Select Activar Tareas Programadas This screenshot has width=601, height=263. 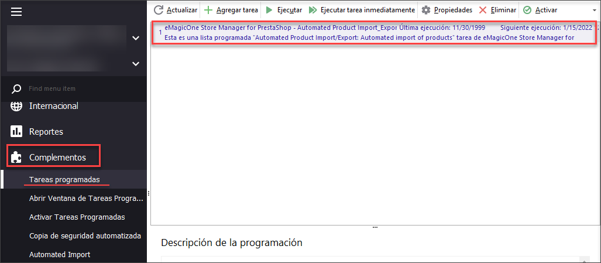77,217
